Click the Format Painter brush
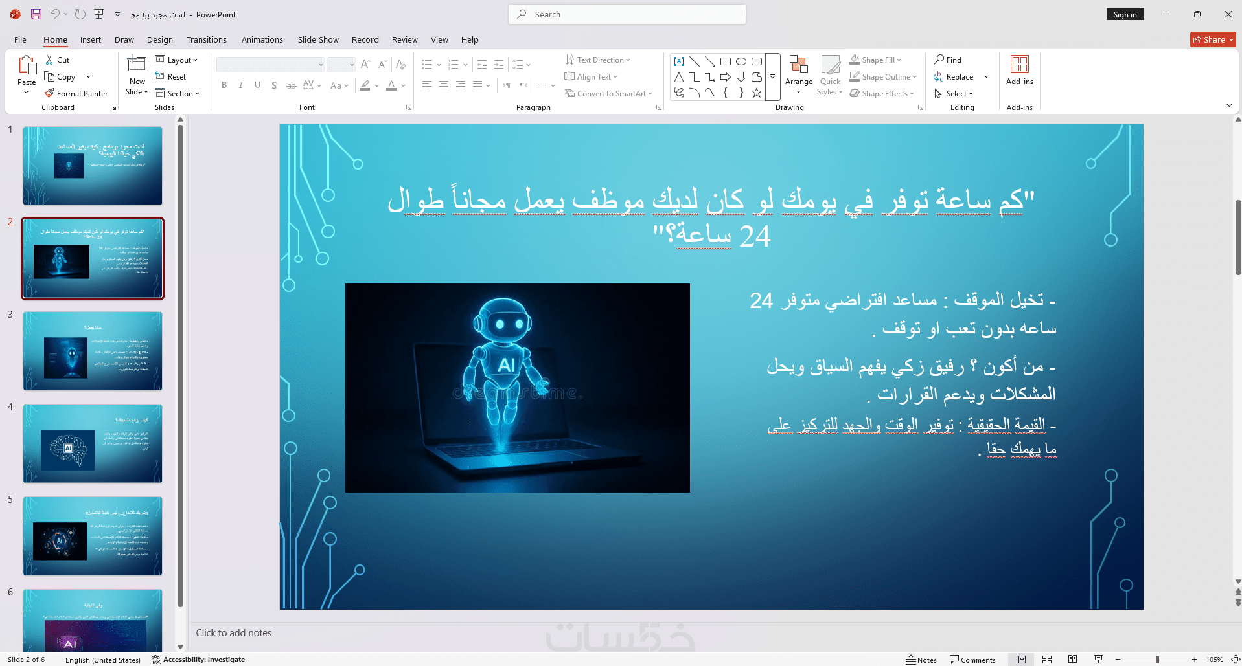The image size is (1242, 666). pyautogui.click(x=49, y=93)
